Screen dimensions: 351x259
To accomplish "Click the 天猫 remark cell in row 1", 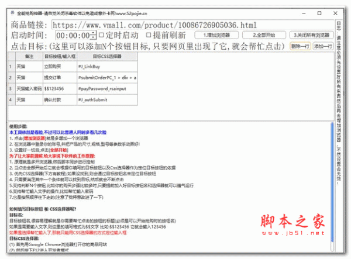I will pos(29,67).
